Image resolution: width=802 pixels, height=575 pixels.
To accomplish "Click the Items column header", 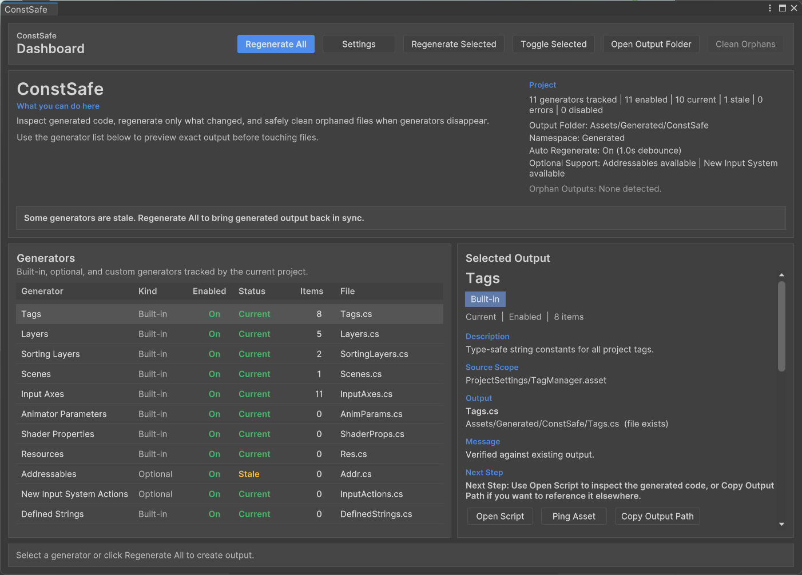I will [312, 291].
